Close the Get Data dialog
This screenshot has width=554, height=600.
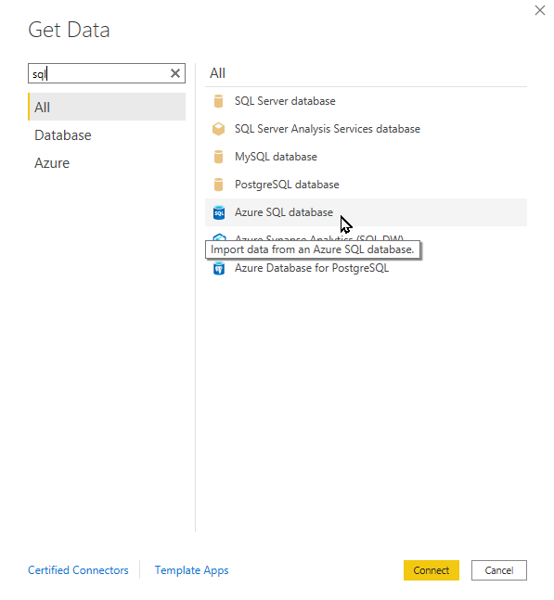click(540, 10)
